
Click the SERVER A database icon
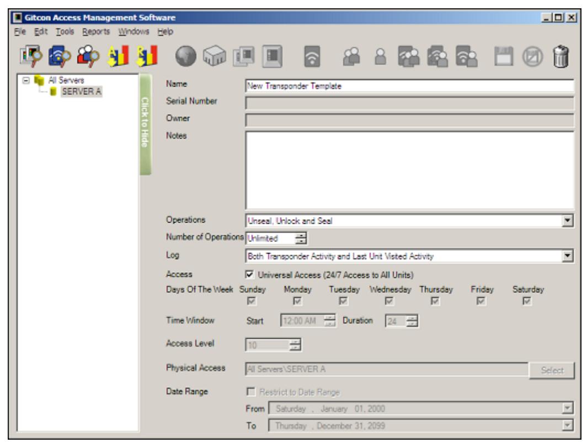[53, 92]
